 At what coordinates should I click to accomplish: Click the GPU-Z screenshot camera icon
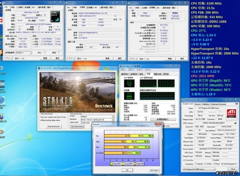(x=236, y=104)
